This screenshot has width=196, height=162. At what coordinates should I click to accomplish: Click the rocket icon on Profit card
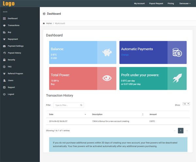click(177, 78)
